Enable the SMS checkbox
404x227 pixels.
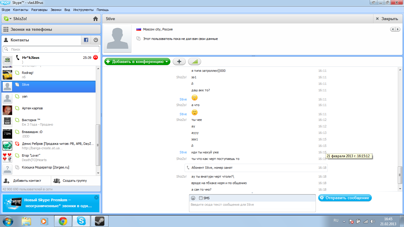(x=201, y=198)
